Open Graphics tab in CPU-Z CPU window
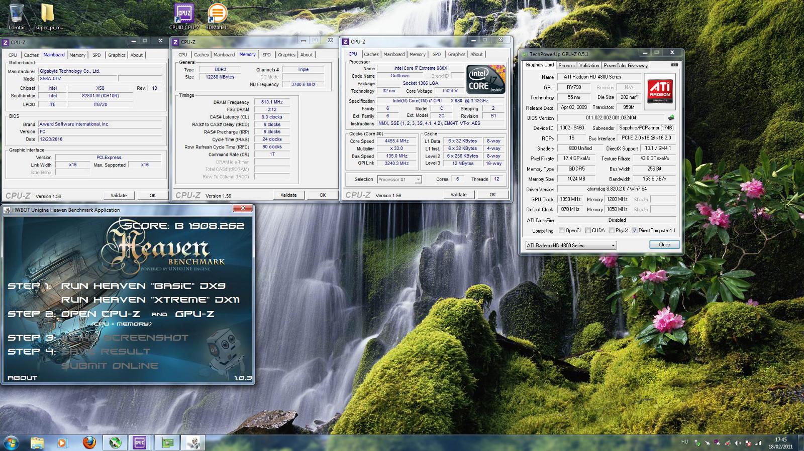This screenshot has width=804, height=451. pos(456,54)
